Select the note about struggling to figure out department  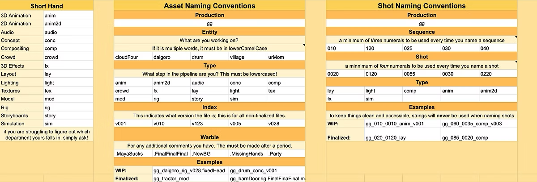47,135
